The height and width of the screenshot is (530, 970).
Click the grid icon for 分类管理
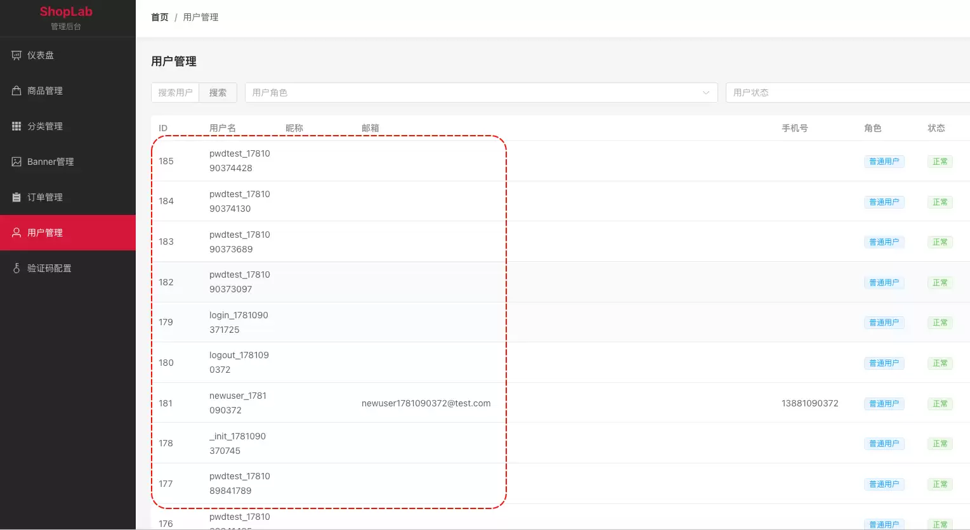(16, 126)
